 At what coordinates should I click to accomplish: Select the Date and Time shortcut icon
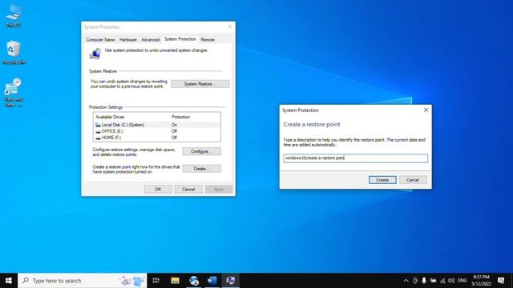pos(14,93)
